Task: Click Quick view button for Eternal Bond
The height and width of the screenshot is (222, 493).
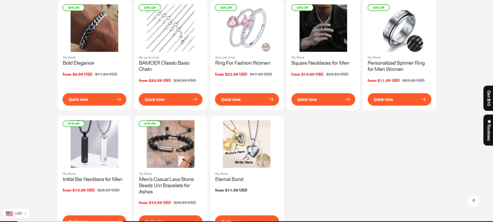Action: click(247, 219)
